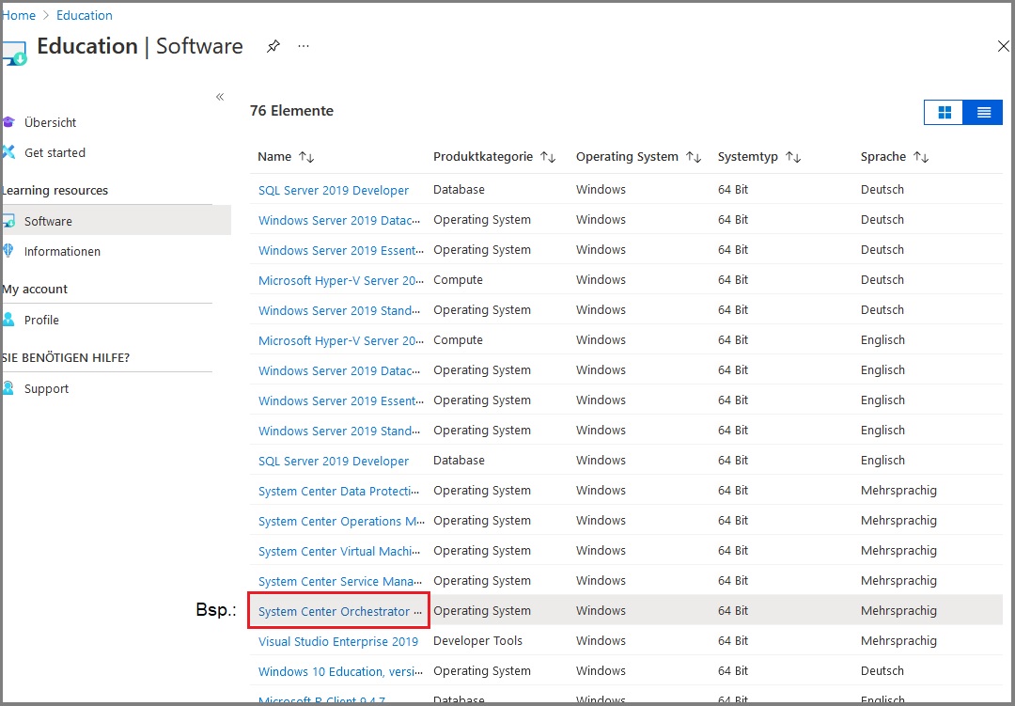The image size is (1015, 706).
Task: Switch to grid tile view
Action: (945, 113)
